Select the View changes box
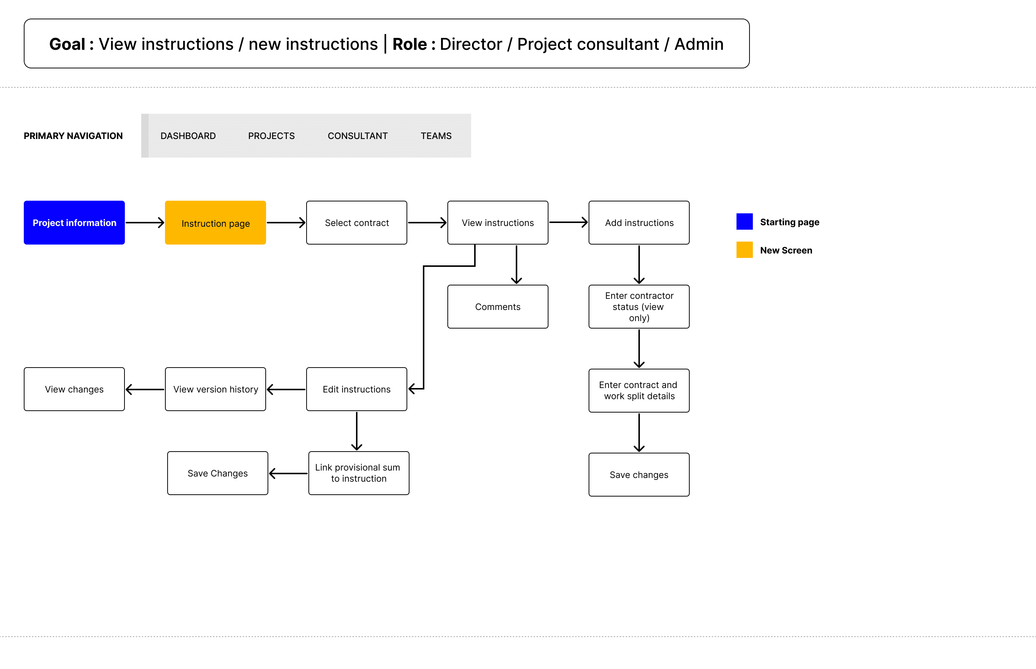1036x669 pixels. 74,389
